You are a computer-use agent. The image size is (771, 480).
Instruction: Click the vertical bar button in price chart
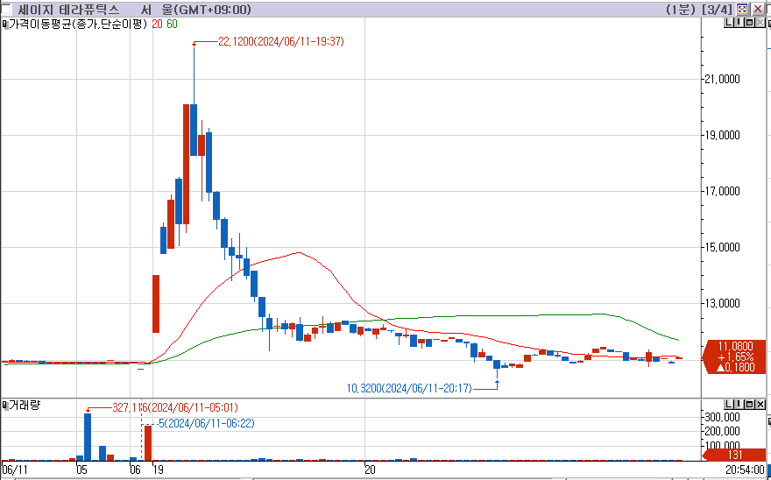tap(738, 22)
